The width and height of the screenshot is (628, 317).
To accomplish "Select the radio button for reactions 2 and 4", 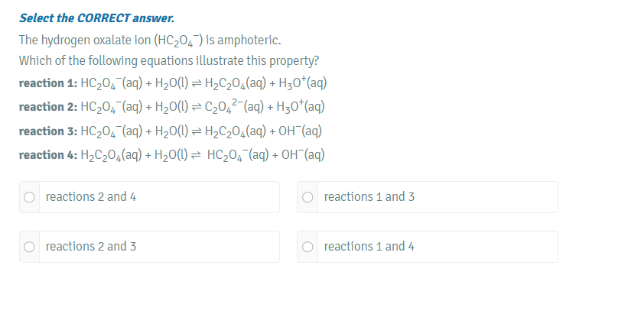I will tap(29, 197).
